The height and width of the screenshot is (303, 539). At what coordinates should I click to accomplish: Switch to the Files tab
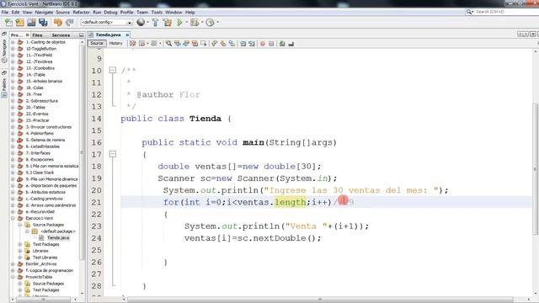pos(37,35)
